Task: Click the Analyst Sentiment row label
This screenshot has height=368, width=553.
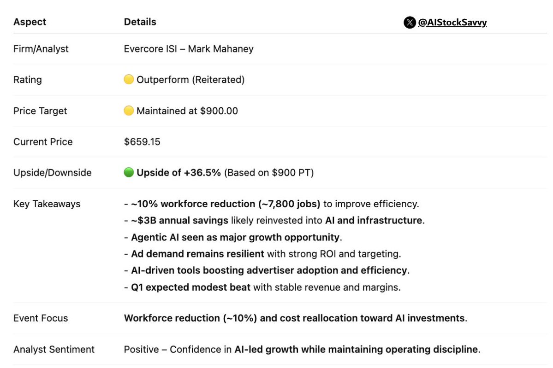Action: click(x=54, y=349)
